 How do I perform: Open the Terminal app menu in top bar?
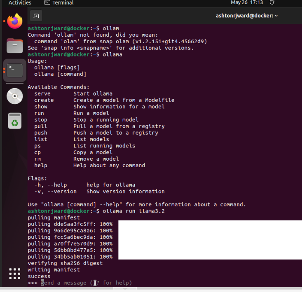59,3
